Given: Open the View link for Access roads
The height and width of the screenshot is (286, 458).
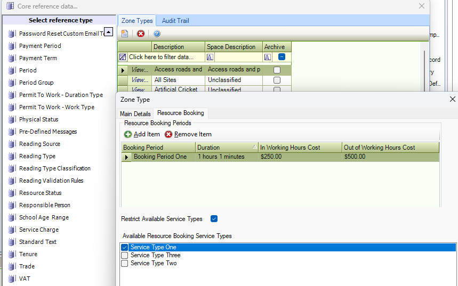Looking at the screenshot, I should click(x=140, y=70).
